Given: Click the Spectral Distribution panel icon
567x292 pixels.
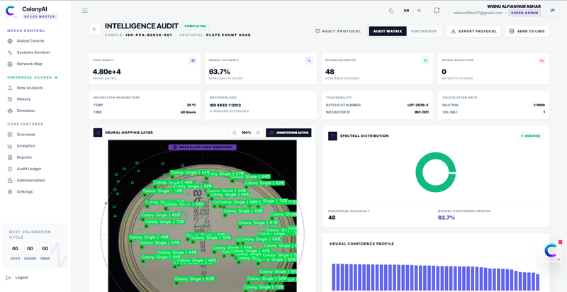Looking at the screenshot, I should (x=332, y=136).
